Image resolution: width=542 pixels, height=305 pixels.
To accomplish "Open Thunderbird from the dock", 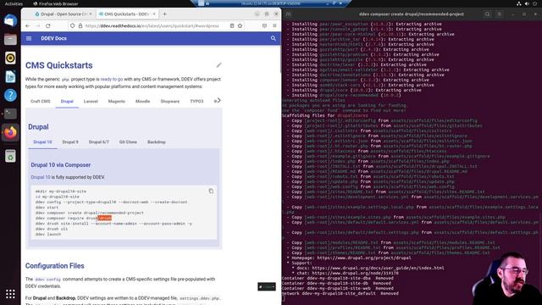I will 10,20.
